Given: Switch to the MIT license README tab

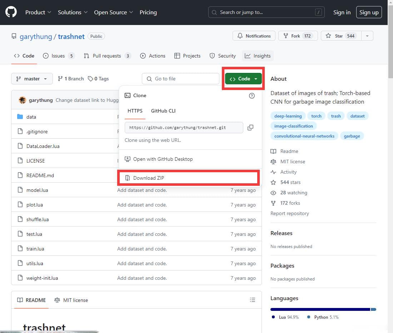Looking at the screenshot, I should 71,300.
